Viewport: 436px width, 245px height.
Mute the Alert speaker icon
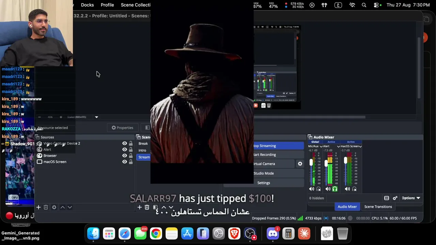328,189
